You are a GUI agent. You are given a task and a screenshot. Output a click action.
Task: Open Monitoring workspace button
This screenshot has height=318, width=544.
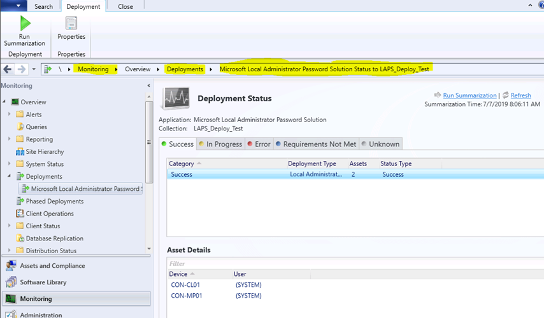coord(76,298)
